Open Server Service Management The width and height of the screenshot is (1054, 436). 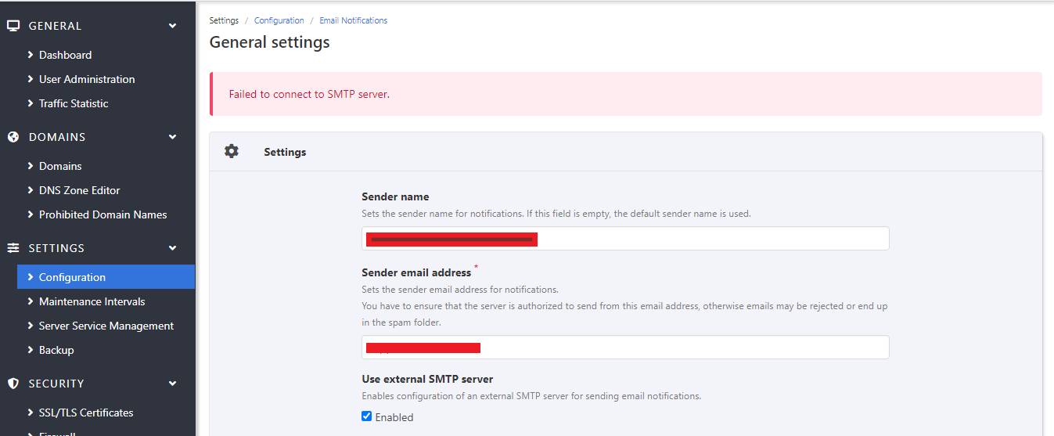pyautogui.click(x=106, y=326)
